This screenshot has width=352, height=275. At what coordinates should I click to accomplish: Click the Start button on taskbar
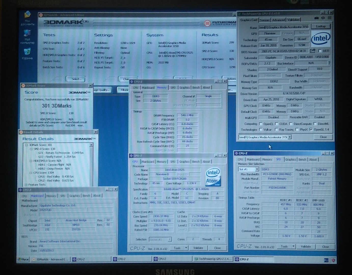coord(23,259)
